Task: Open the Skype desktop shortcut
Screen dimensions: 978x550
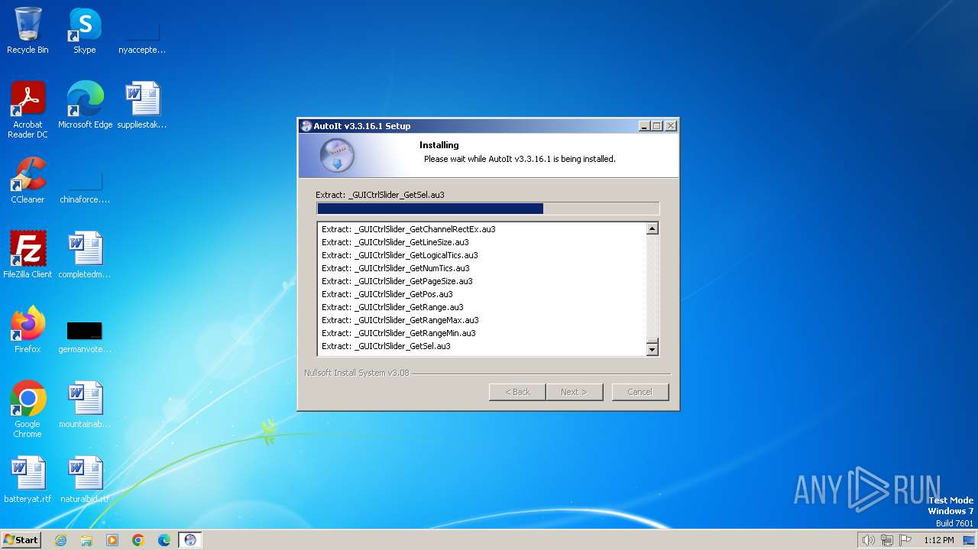Action: (85, 31)
